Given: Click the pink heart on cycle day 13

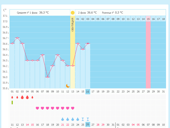Looking at the screenshot, I should click(73, 108).
